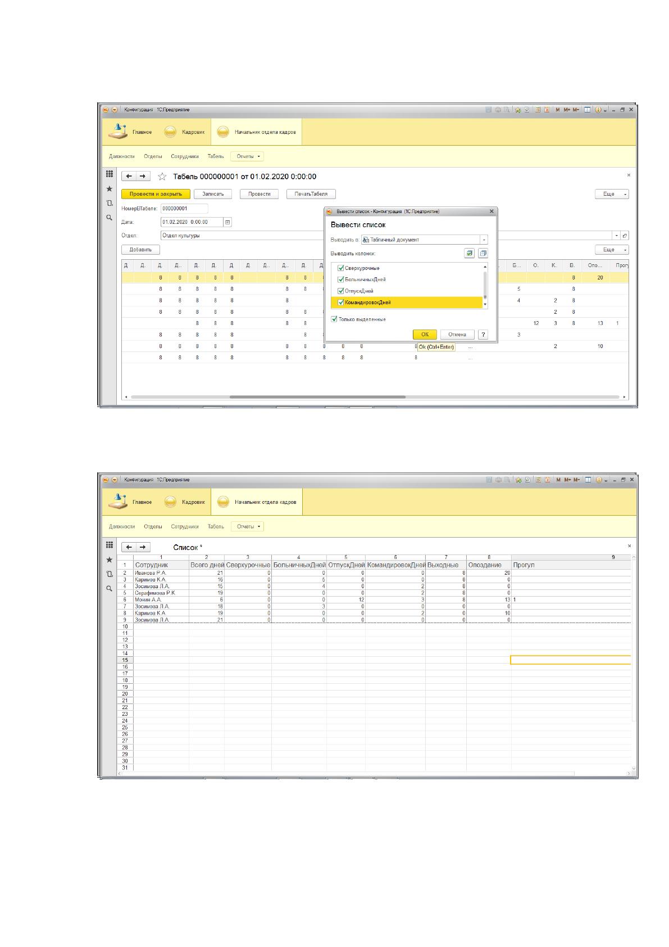Image resolution: width=669 pixels, height=947 pixels.
Task: Click the ПечатьТабеля button
Action: click(311, 194)
